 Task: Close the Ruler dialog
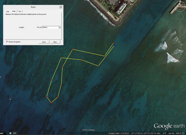(61, 7)
